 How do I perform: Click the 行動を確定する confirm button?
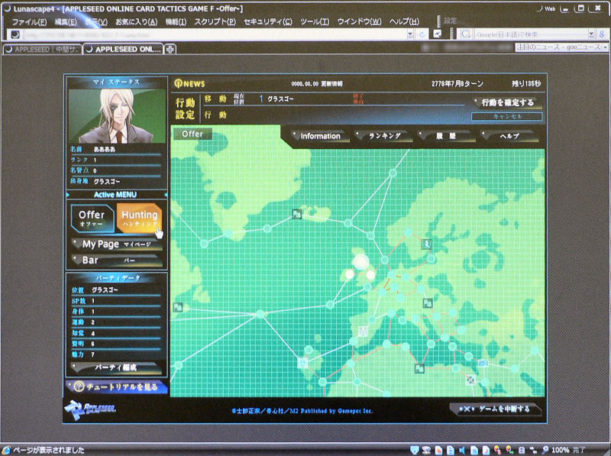point(507,102)
